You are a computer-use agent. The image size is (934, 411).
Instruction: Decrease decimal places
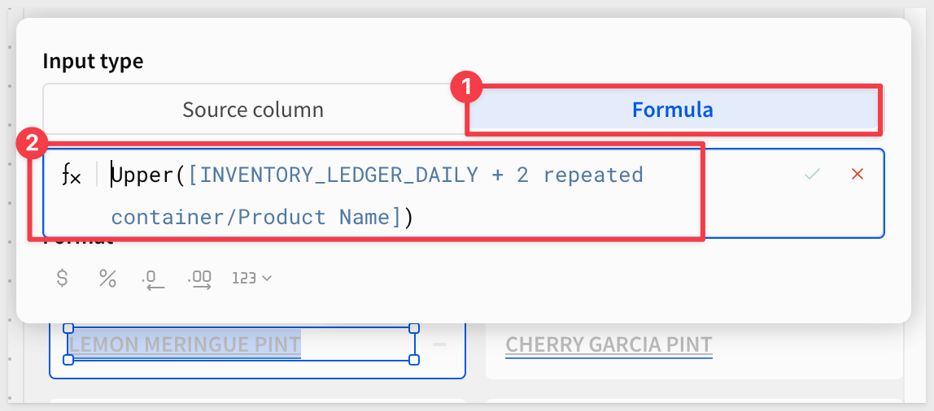pos(153,279)
